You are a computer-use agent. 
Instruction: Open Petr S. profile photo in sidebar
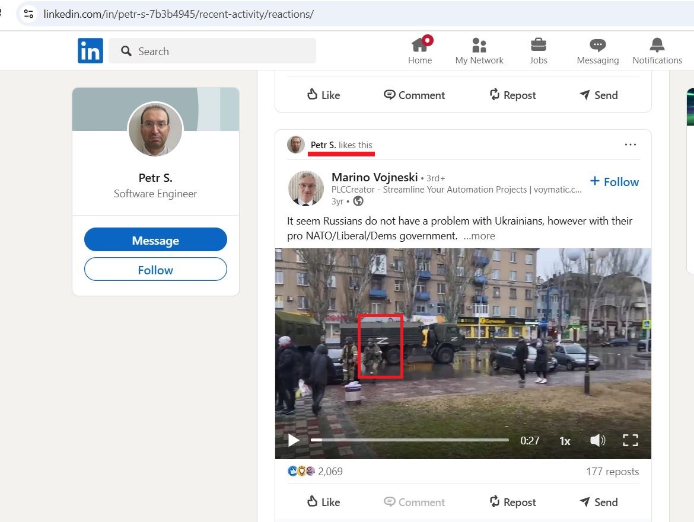coord(155,129)
